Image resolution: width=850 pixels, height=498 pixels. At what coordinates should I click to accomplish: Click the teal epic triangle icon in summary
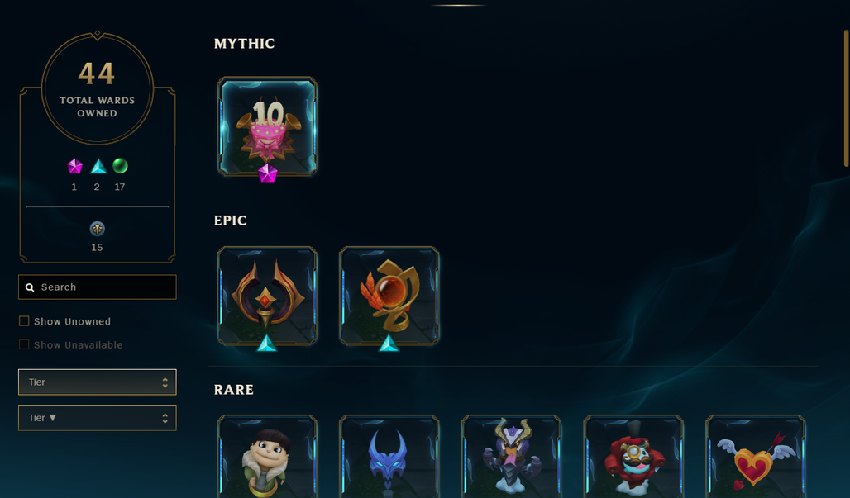(x=98, y=166)
